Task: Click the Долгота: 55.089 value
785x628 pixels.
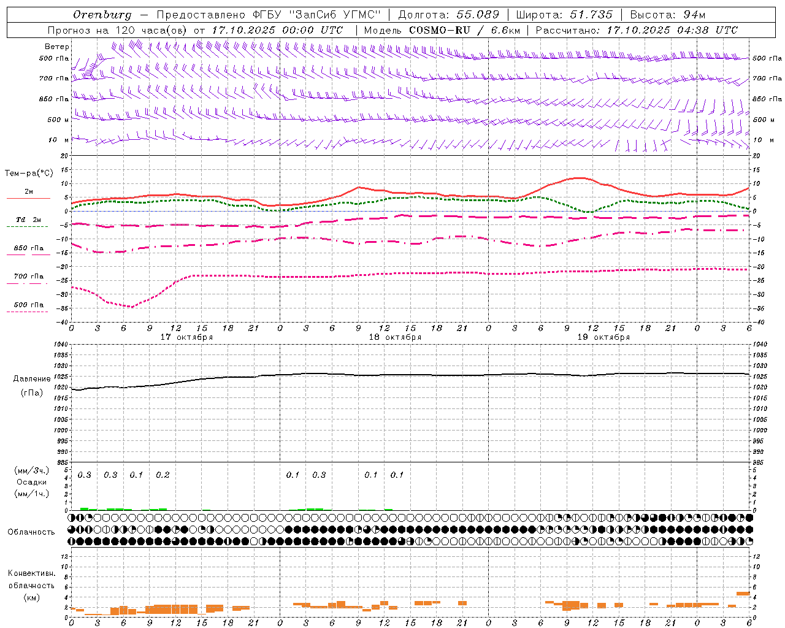Action: [x=449, y=15]
